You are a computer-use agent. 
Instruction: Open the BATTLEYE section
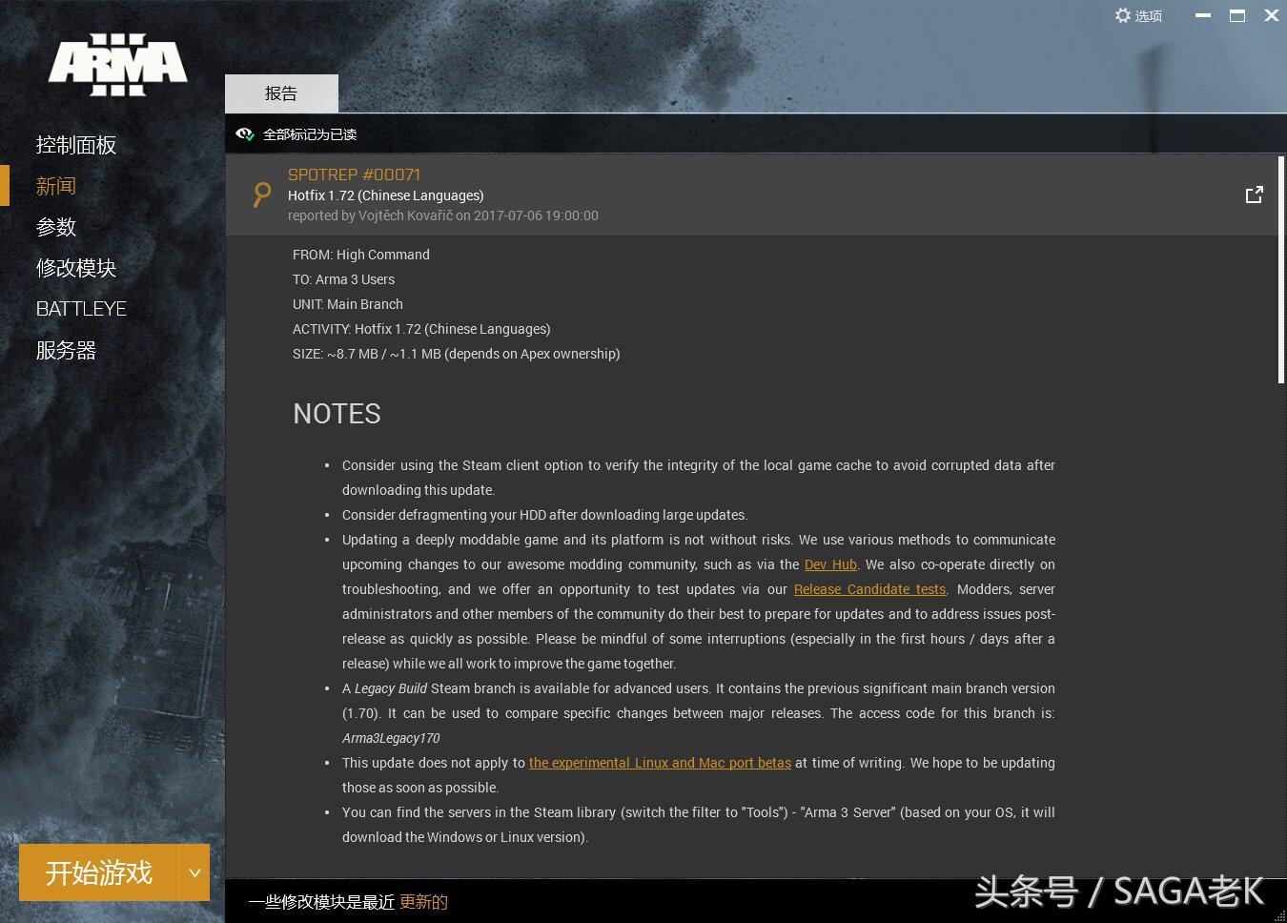(81, 309)
